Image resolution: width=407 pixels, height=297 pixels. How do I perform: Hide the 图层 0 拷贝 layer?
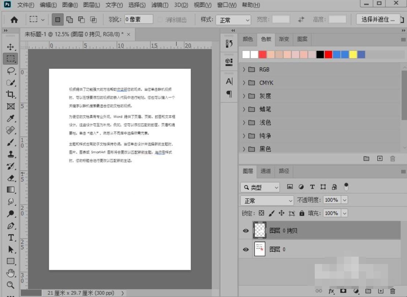(246, 231)
